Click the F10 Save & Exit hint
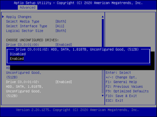Image resolution: width=157 pixels, height=117 pixels. pos(121,96)
